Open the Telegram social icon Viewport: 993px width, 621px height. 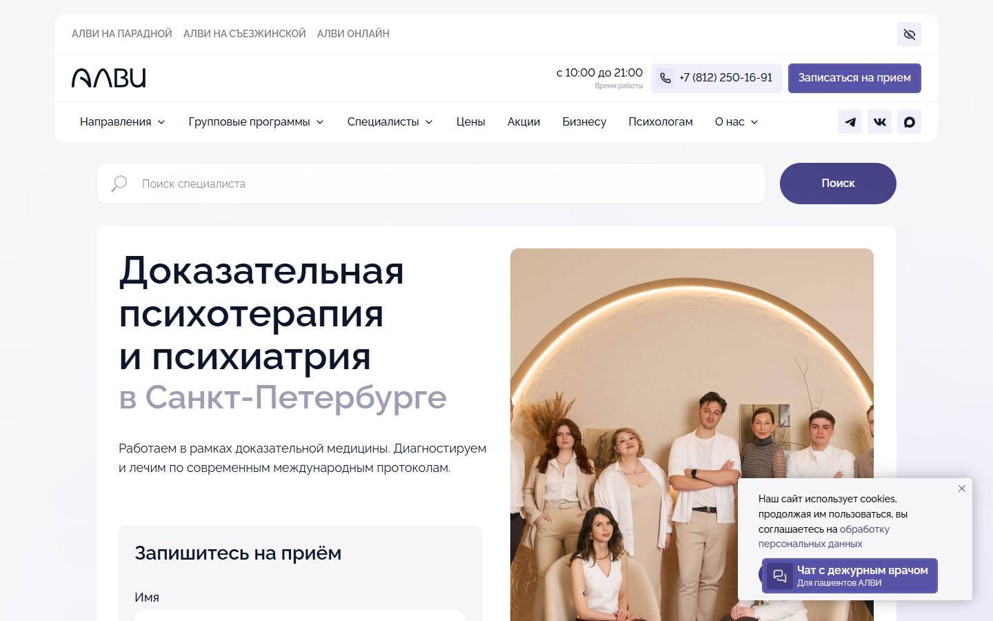click(850, 122)
